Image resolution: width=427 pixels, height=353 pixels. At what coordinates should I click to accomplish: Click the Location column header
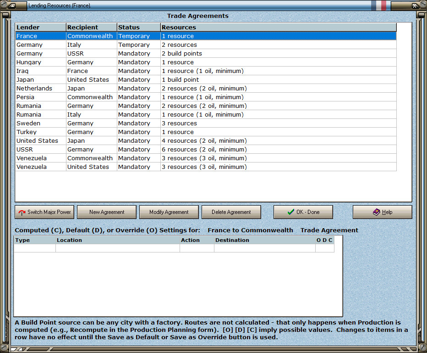[118, 240]
